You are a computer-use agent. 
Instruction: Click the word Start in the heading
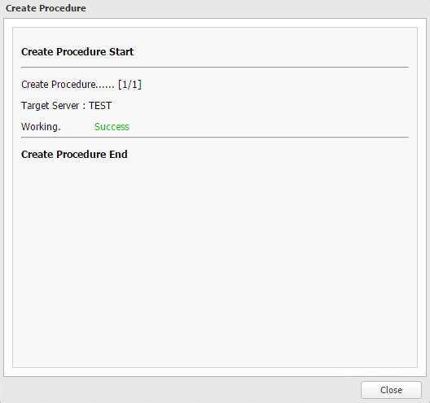(x=121, y=52)
